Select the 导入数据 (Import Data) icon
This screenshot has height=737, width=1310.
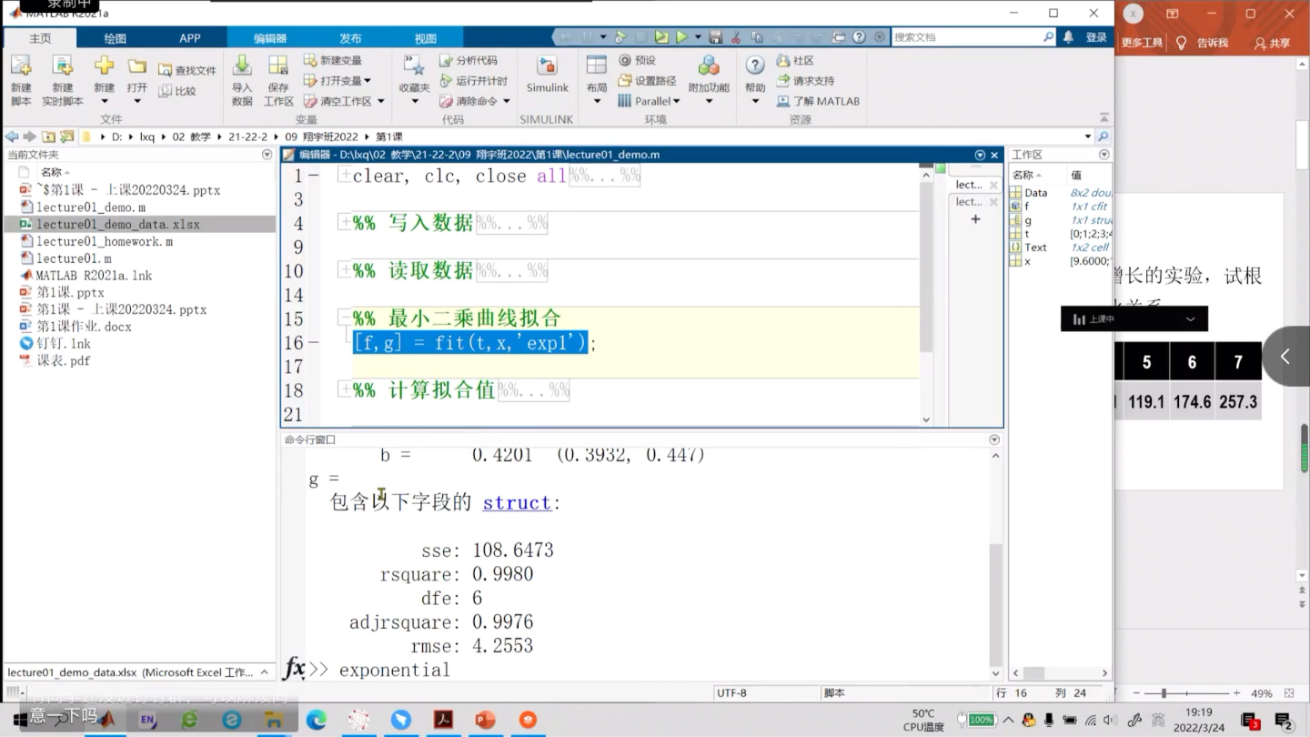(x=241, y=77)
